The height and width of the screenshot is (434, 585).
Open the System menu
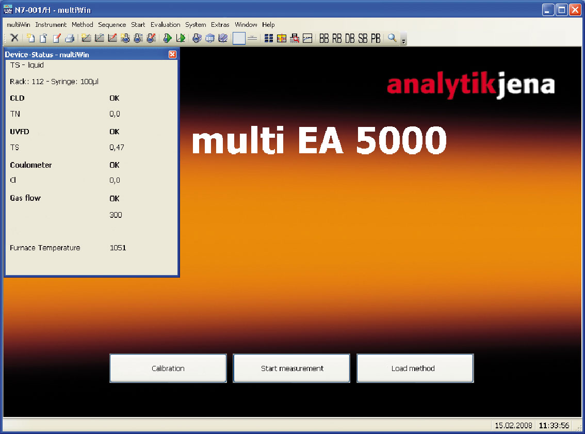click(x=196, y=25)
